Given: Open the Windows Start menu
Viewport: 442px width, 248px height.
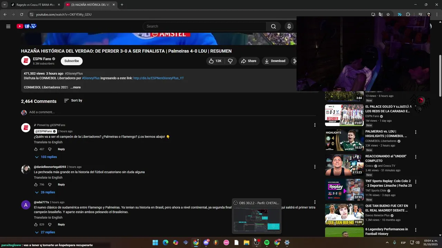Looking at the screenshot, I should (155, 242).
